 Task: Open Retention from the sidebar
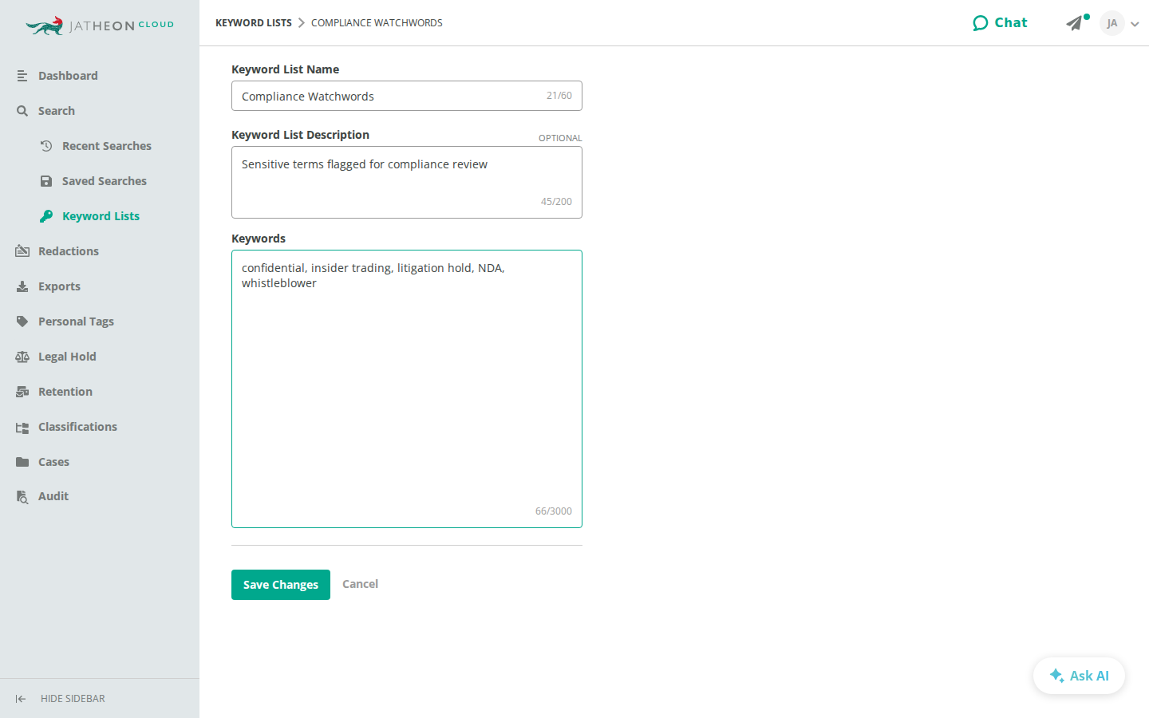65,392
